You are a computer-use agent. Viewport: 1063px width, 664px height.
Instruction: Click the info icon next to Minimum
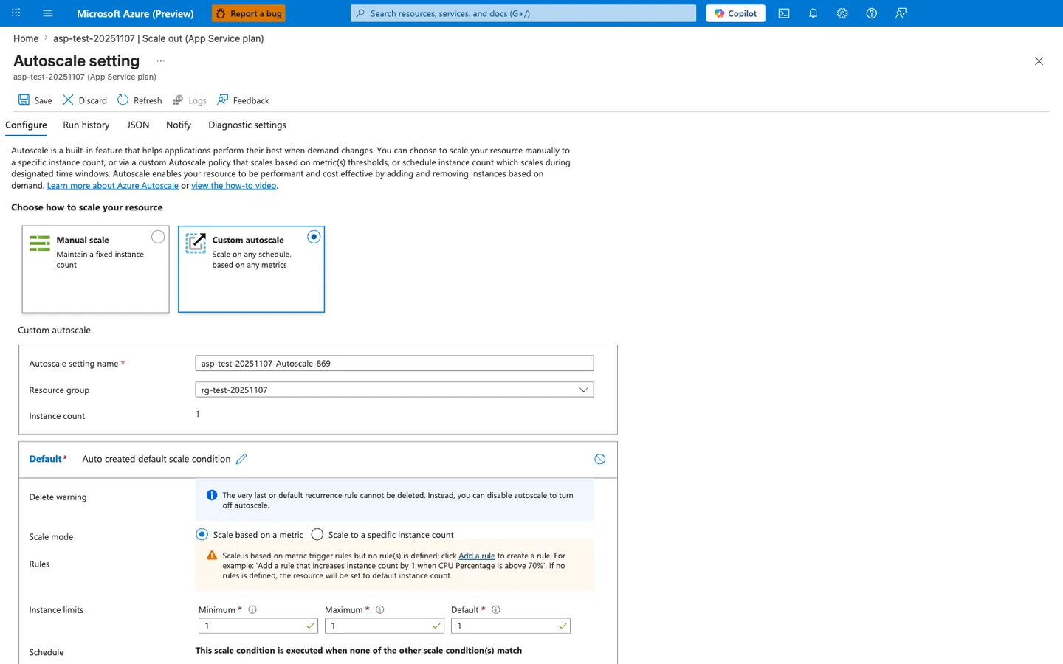[x=252, y=609]
